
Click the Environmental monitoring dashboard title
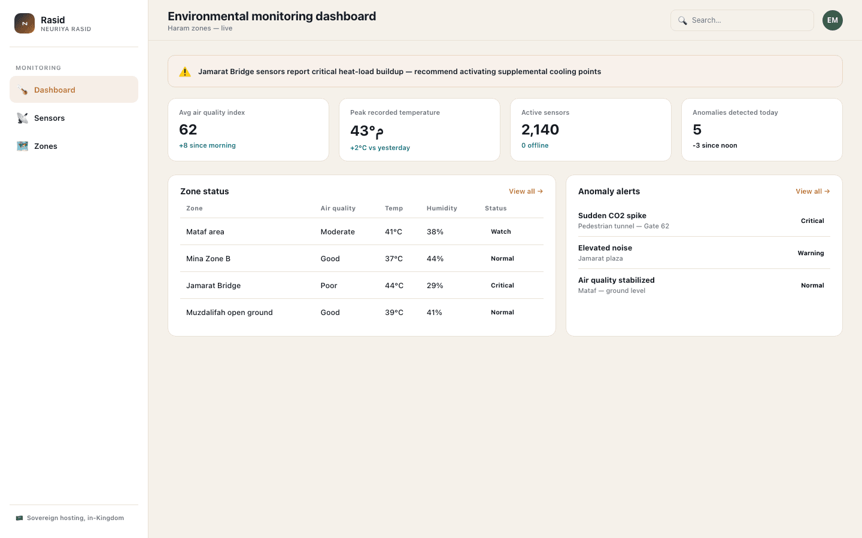272,16
